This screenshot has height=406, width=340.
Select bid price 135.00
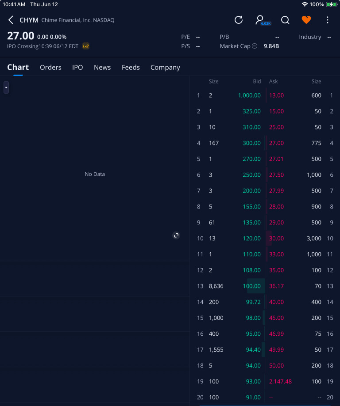(x=251, y=222)
